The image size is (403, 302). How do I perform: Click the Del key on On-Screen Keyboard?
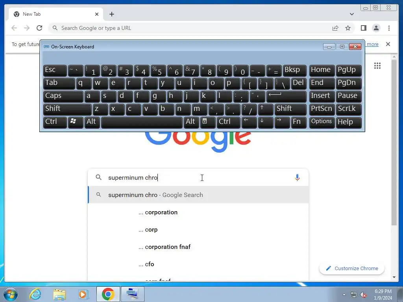click(x=299, y=83)
